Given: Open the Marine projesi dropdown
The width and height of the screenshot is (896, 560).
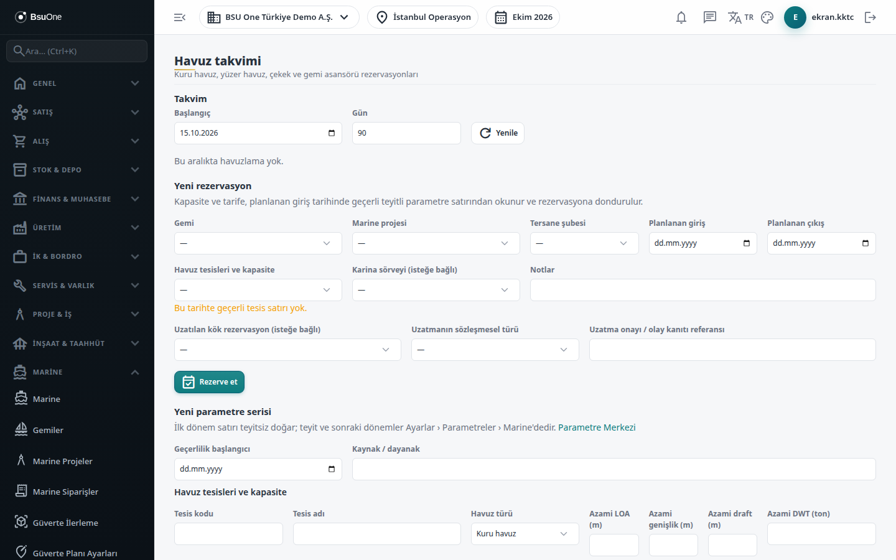Looking at the screenshot, I should (436, 243).
